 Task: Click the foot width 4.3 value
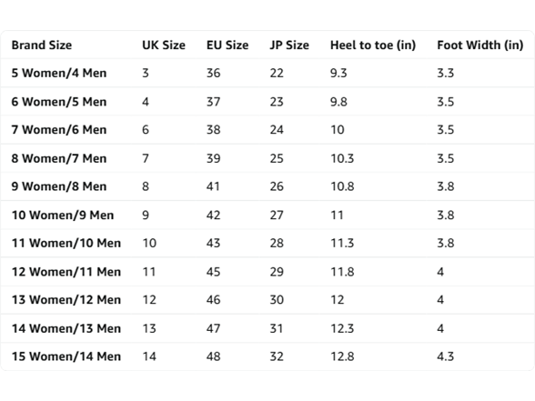click(446, 356)
